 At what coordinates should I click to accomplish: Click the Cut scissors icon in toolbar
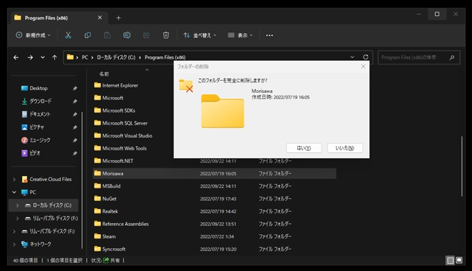68,35
